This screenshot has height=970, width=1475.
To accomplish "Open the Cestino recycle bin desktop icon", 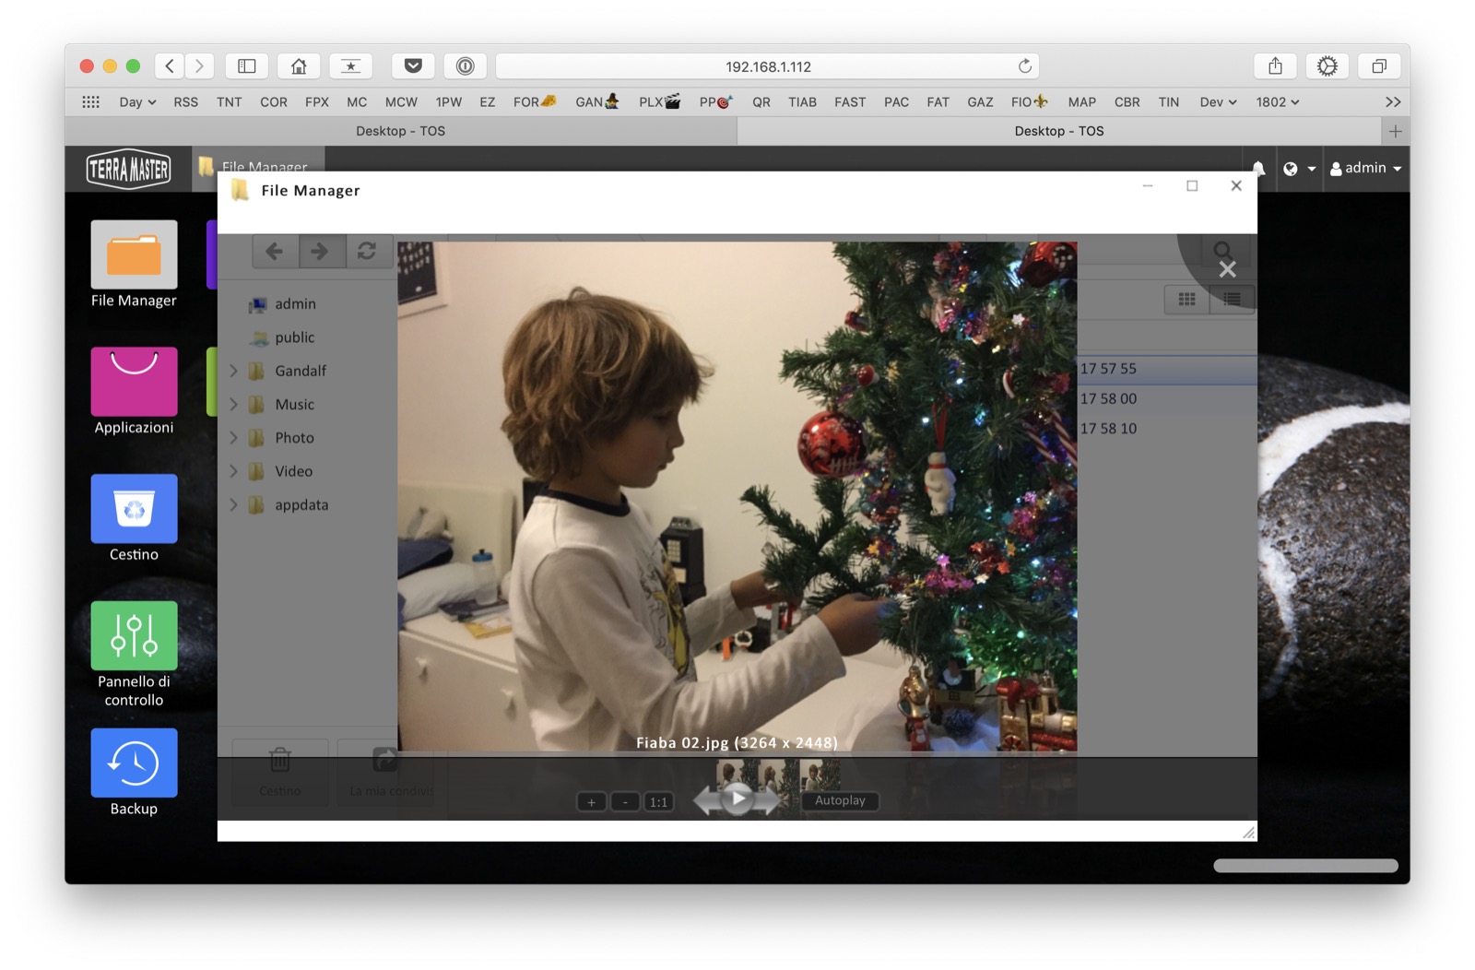I will pos(134,518).
